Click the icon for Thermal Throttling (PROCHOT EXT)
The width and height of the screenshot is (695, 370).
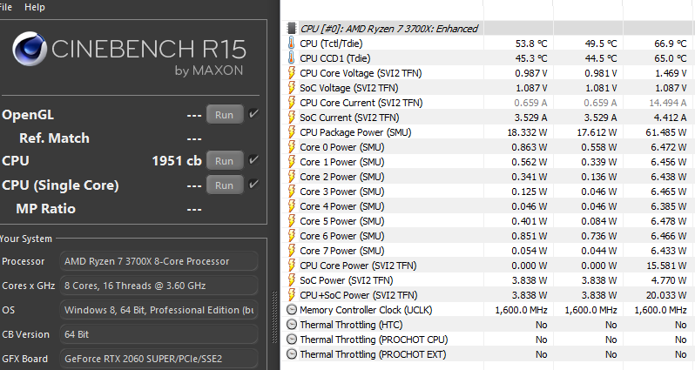pyautogui.click(x=291, y=354)
